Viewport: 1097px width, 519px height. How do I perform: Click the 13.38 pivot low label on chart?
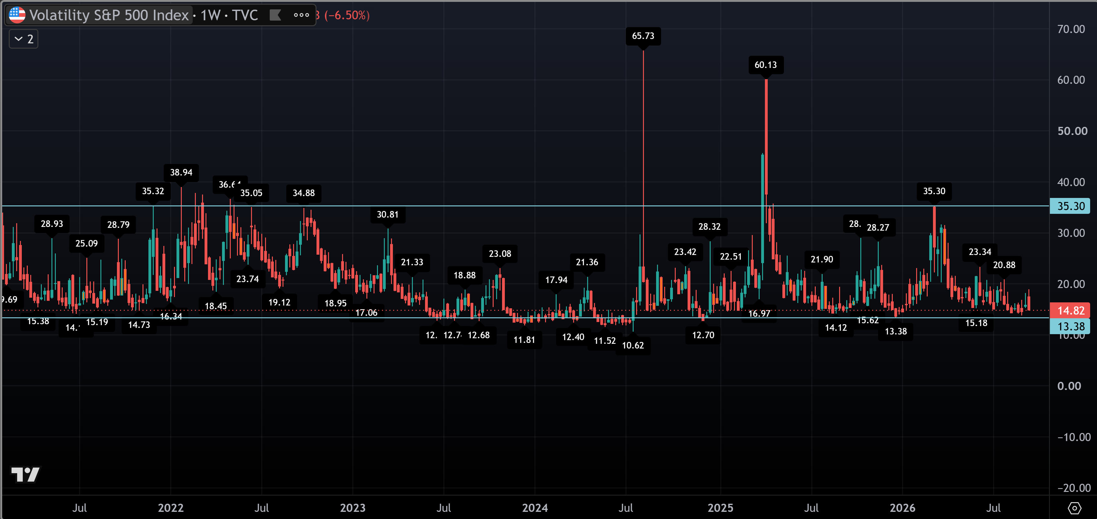[896, 331]
